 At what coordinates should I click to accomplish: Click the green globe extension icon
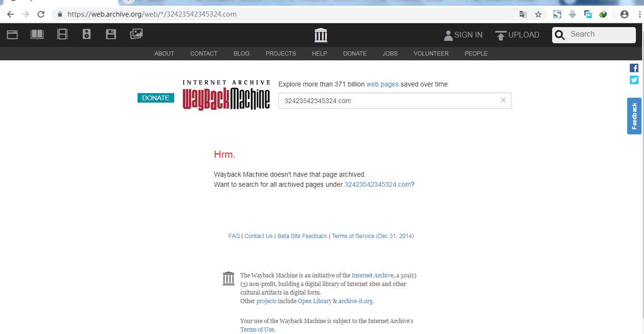(x=603, y=14)
